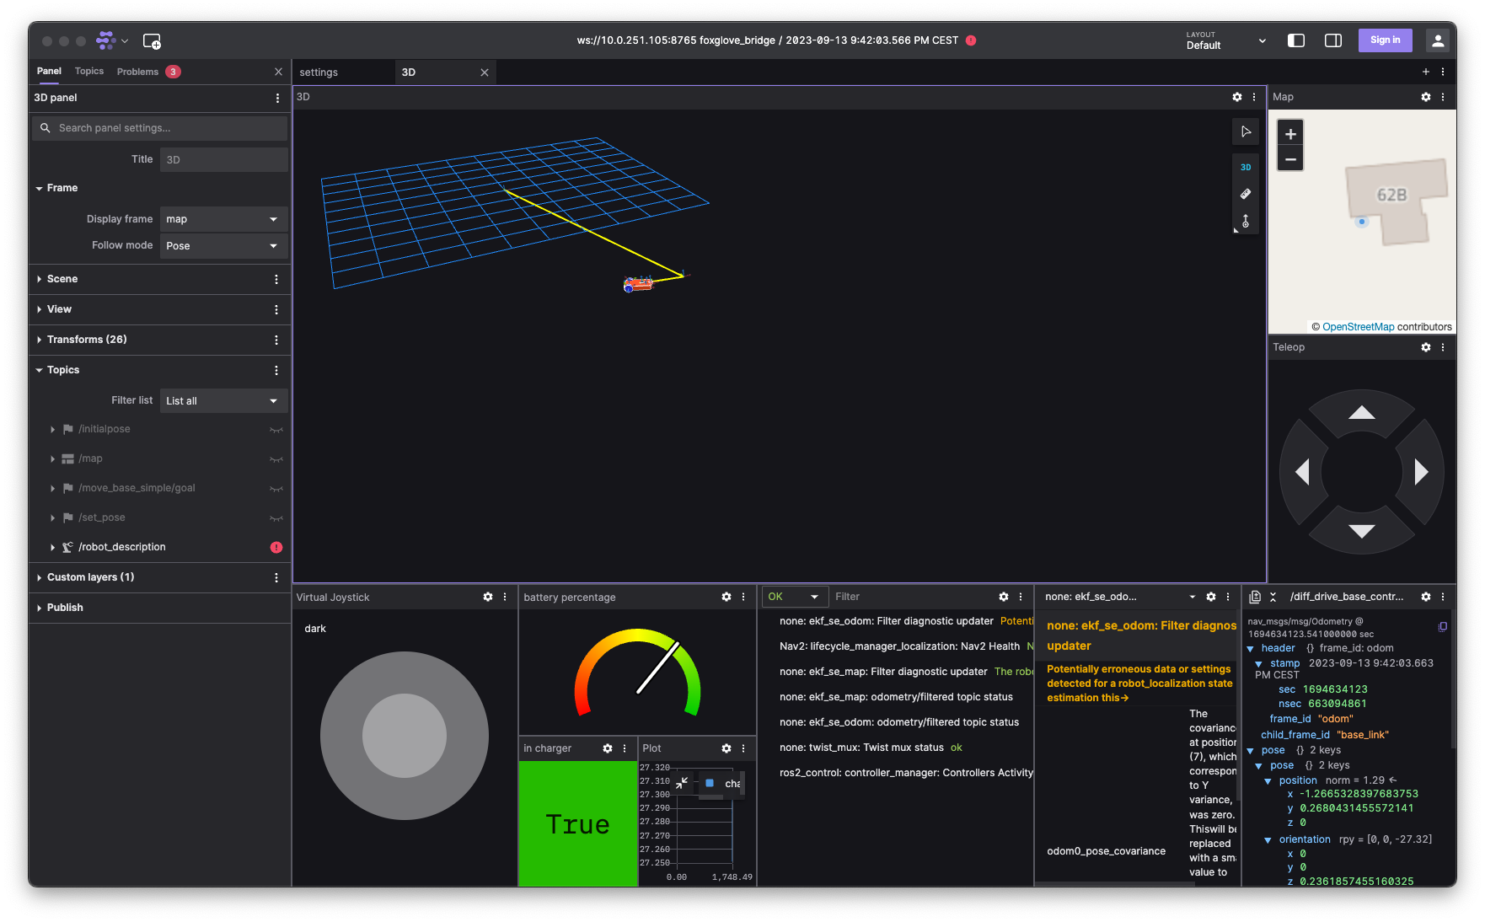Open settings gear of the Teleop panel

1425,347
